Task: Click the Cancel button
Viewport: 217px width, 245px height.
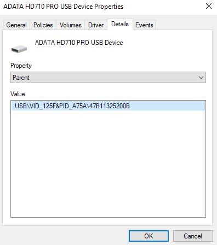Action: tap(193, 236)
